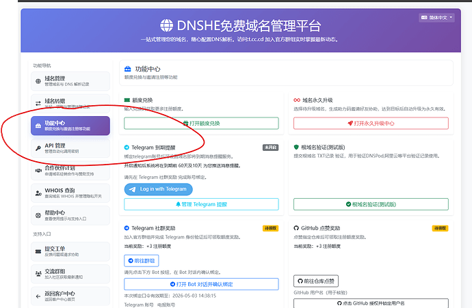Viewport: 472px width, 308px height.
Task: Click the 支持入口 section label
Action: point(42,234)
